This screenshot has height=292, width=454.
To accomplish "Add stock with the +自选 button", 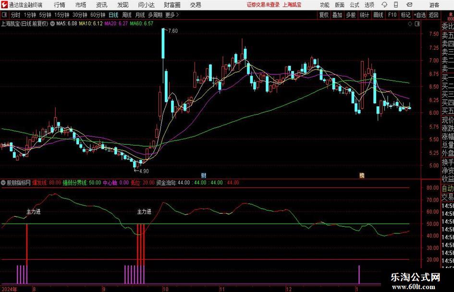I will [419, 15].
